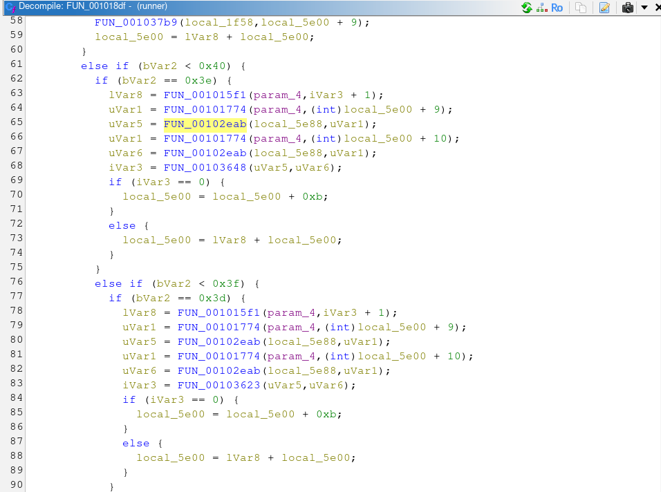Select FUN_00102eab on line 67
661x492 pixels.
click(205, 153)
